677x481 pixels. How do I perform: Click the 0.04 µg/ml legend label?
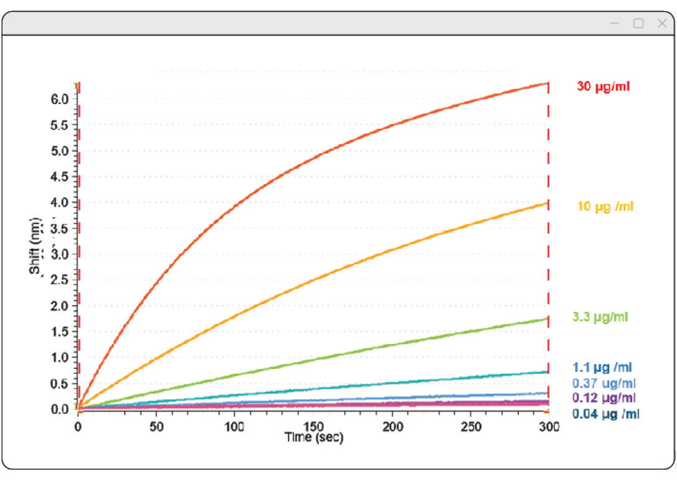click(605, 414)
